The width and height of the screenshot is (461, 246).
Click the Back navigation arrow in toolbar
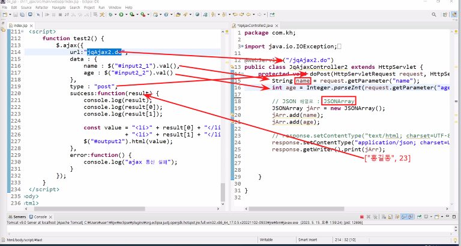tap(249, 14)
